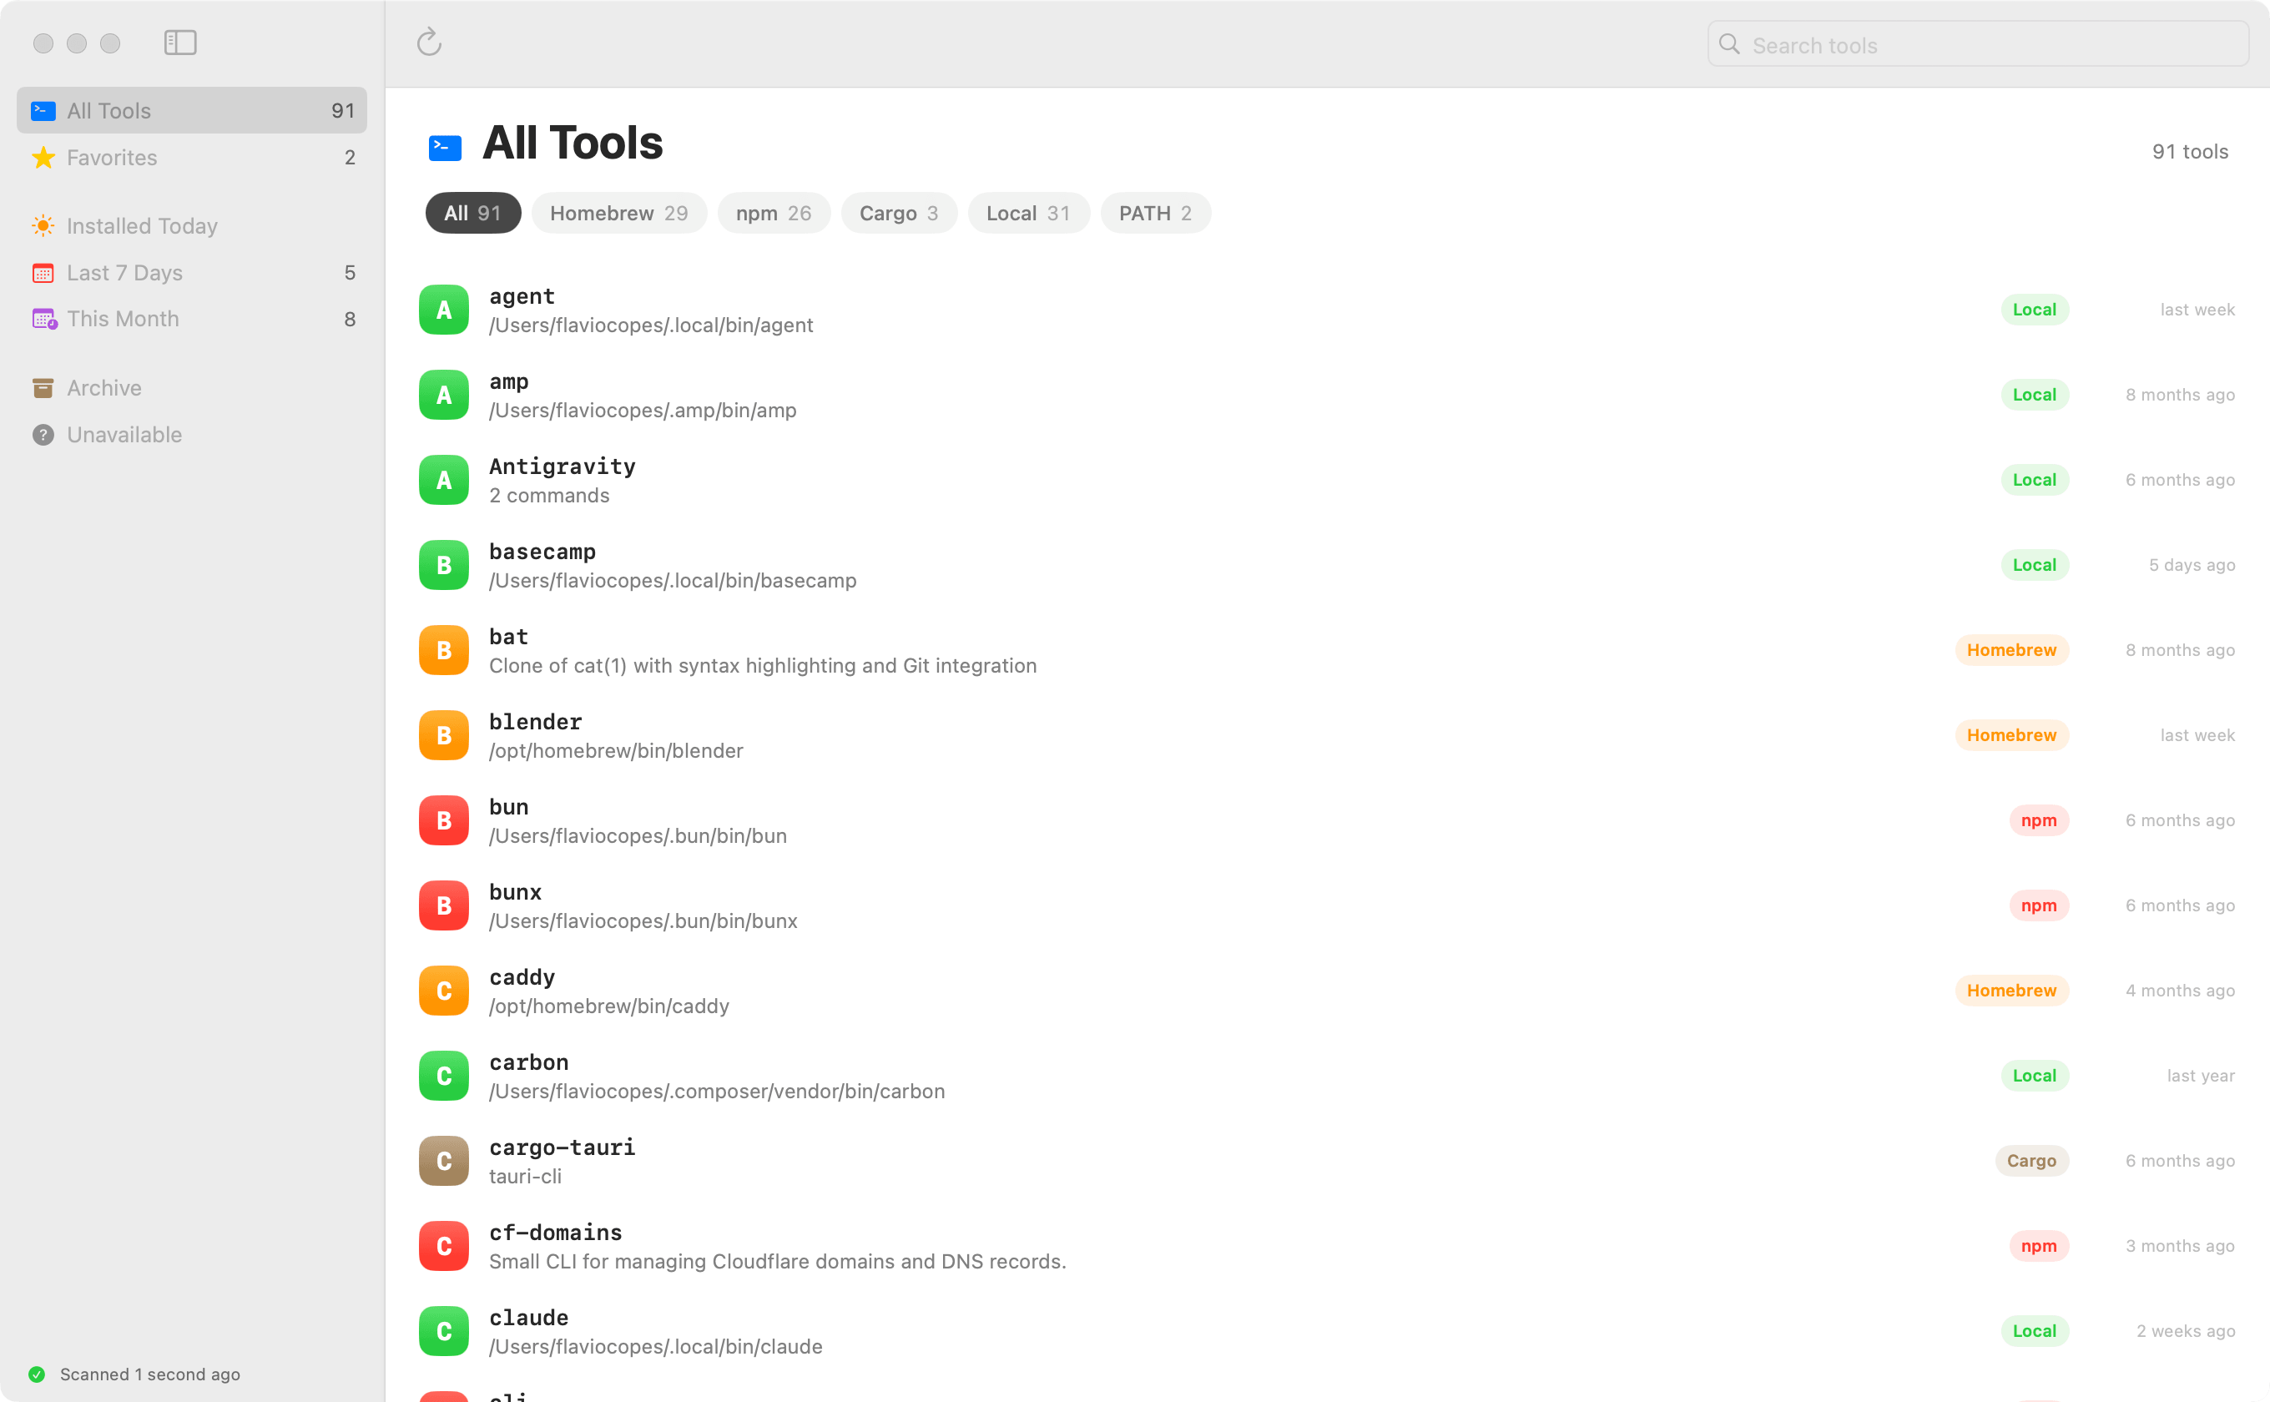Click 'tauri-cli' under cargo-tauri
This screenshot has height=1402, width=2270.
[x=525, y=1177]
